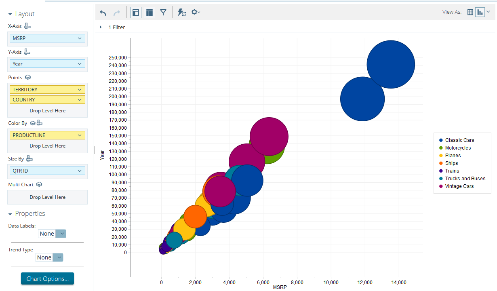This screenshot has height=291, width=497.
Task: Open the Data Labels dropdown
Action: [x=61, y=234]
